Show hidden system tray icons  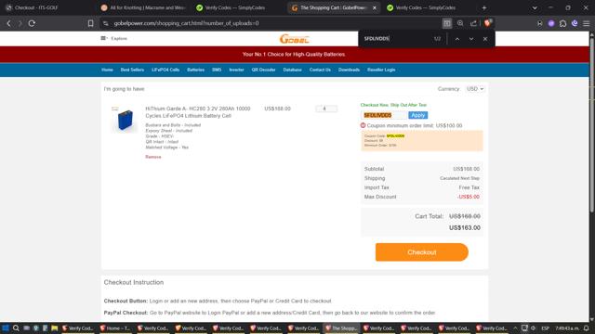point(515,328)
